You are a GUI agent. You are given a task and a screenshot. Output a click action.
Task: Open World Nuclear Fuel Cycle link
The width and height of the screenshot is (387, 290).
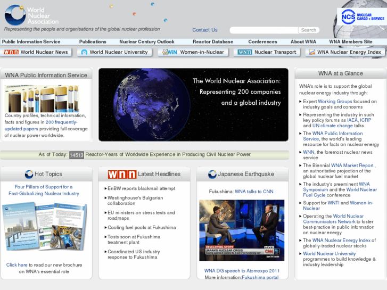click(340, 192)
